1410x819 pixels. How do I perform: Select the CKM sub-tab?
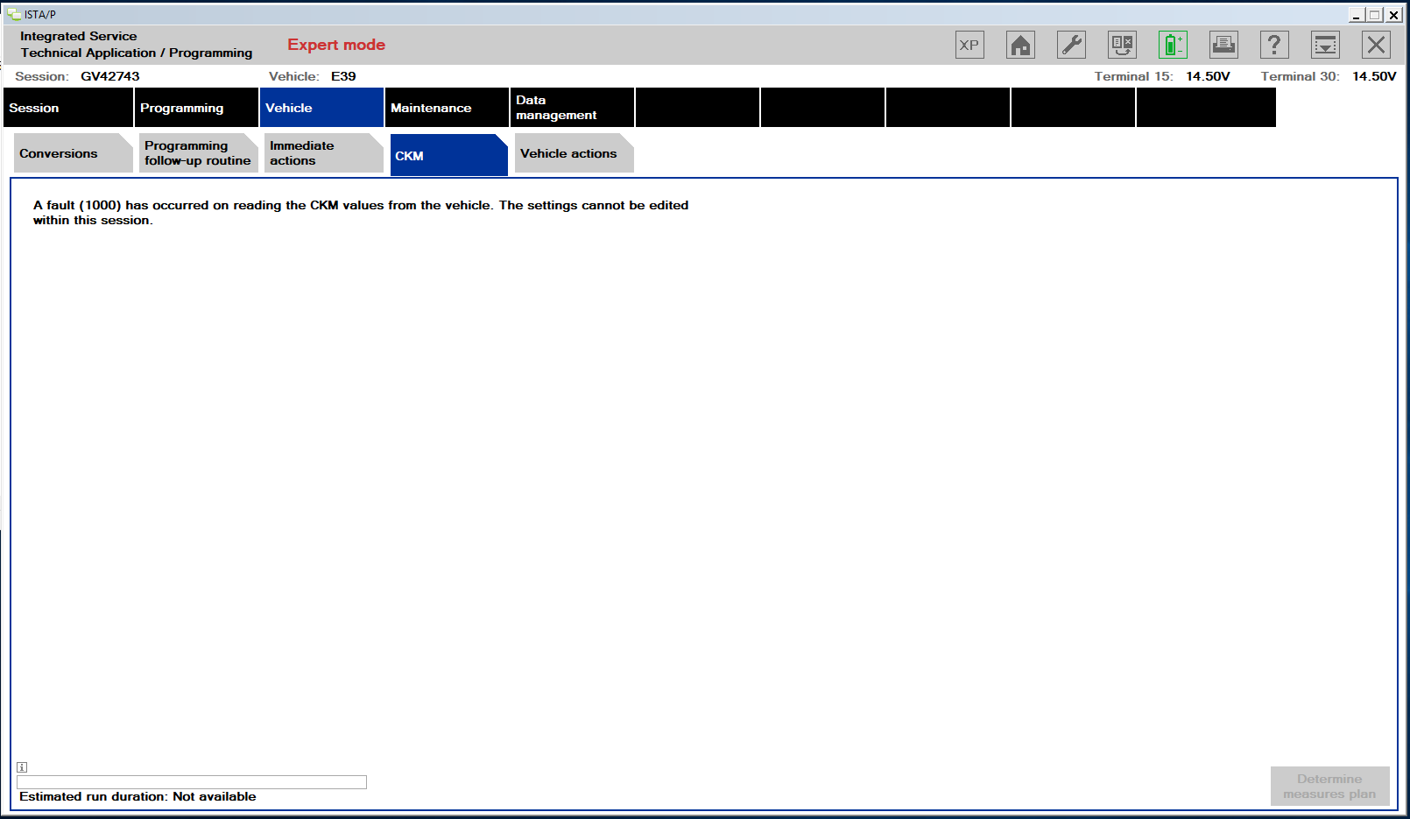[x=448, y=155]
